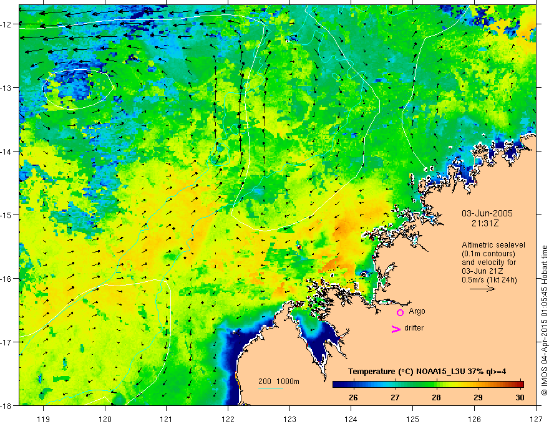Viewport: 549px width, 424px height.
Task: Click the 'drifter' legend label
Action: point(414,328)
